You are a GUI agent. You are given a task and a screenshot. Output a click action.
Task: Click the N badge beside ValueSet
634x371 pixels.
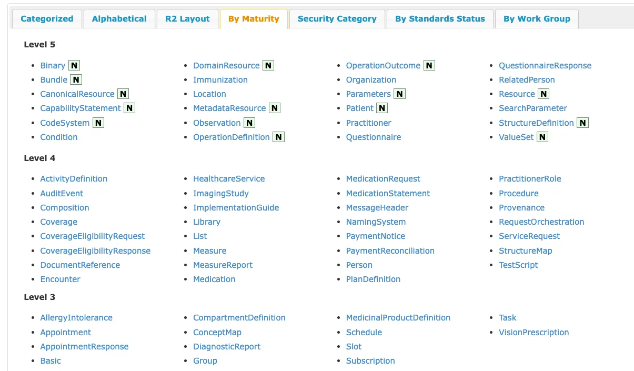(542, 137)
